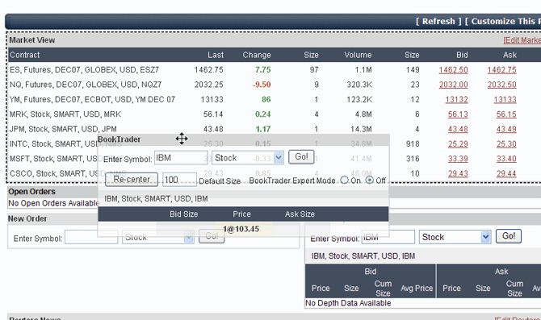Click the NQ futures bid 2032.00

coord(453,85)
